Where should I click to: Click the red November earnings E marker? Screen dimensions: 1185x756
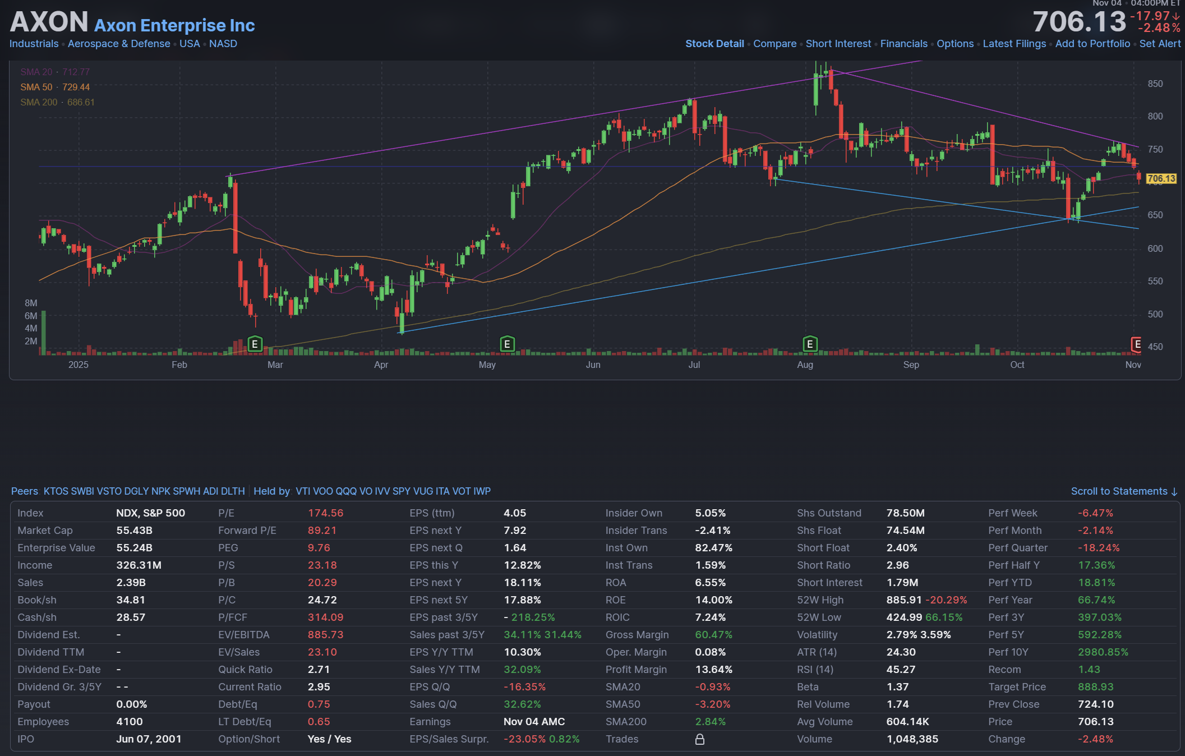pos(1136,344)
